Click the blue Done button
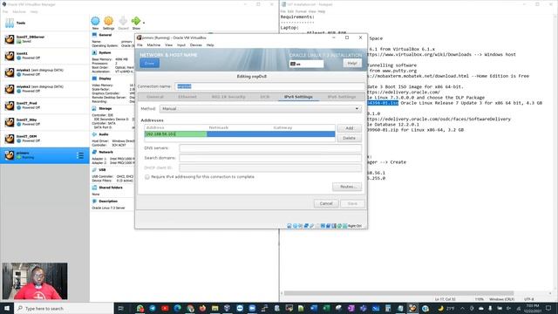558x314 pixels. pyautogui.click(x=149, y=64)
